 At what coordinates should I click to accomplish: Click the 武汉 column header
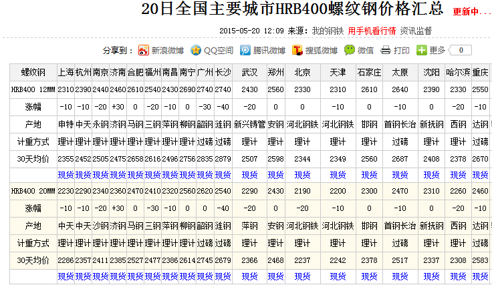pyautogui.click(x=249, y=72)
